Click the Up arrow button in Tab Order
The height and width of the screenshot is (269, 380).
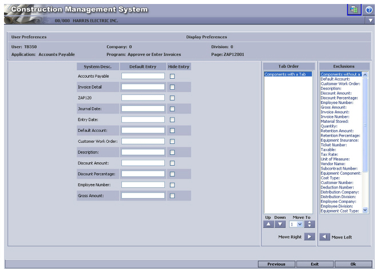268,224
